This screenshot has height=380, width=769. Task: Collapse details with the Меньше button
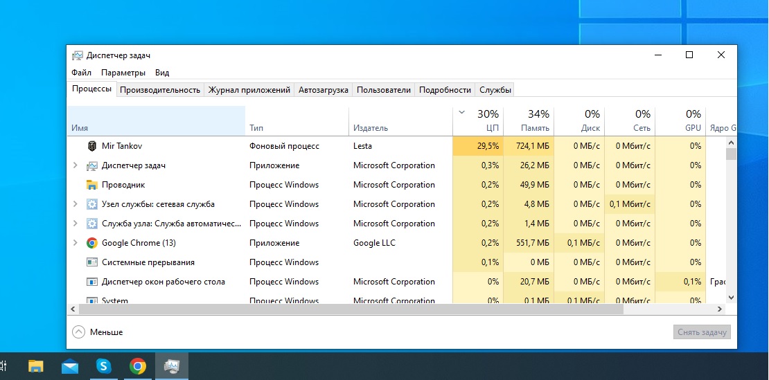click(98, 332)
